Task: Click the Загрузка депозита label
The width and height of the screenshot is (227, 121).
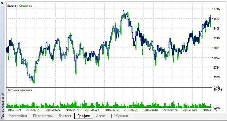Action: tap(20, 90)
